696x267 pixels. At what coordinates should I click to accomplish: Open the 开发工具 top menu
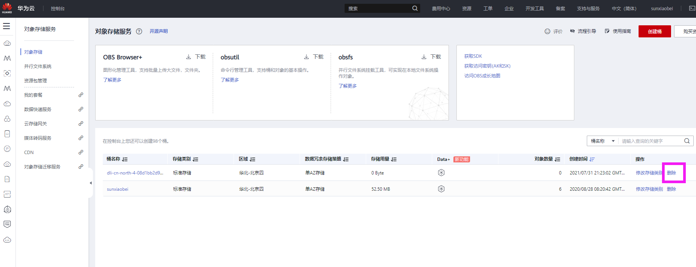pyautogui.click(x=535, y=8)
